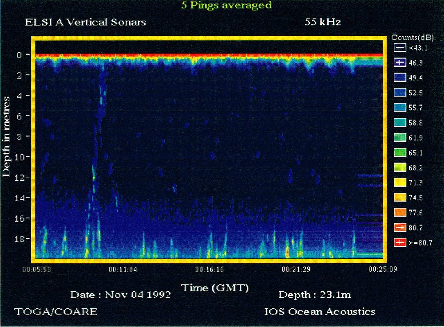Click the 58.8 dB teal legend swatch

[x=400, y=123]
